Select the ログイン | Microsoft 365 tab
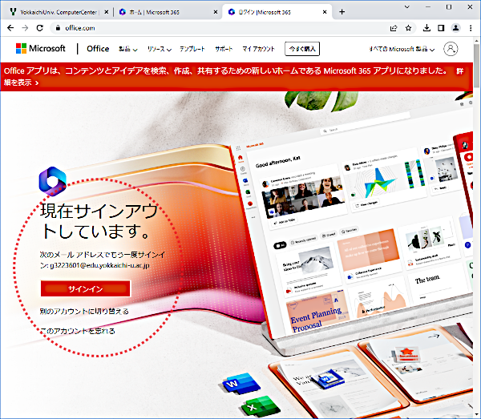The image size is (481, 419). coord(276,12)
